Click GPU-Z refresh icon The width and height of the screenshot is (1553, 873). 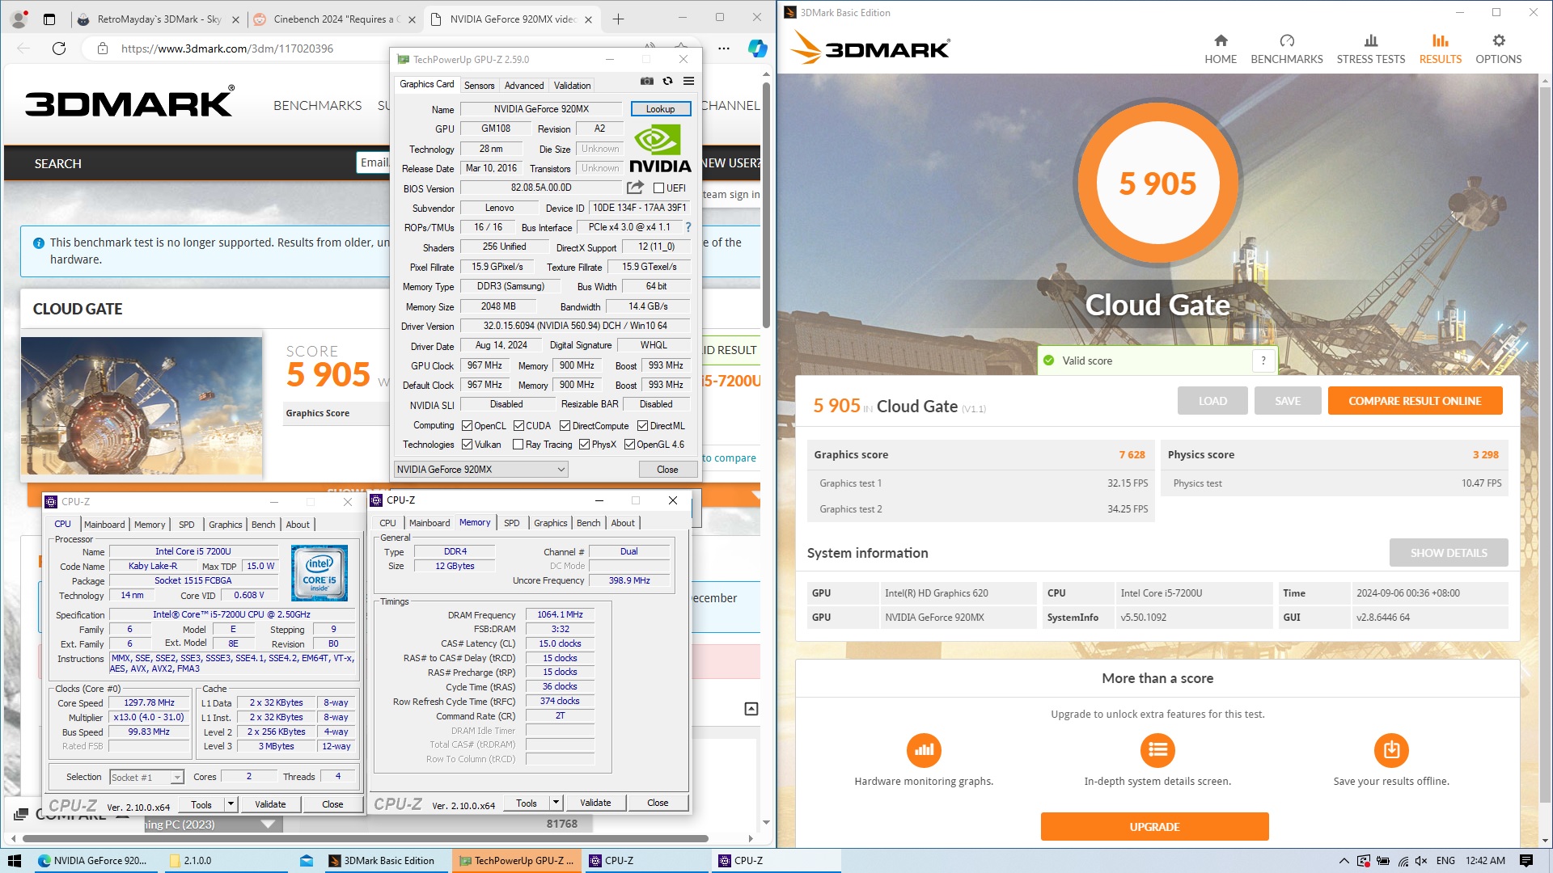[x=667, y=81]
